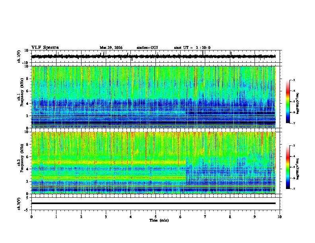The width and height of the screenshot is (315, 243).
Task: Click the "-3" label on ch.1 colorbar
Action: (293, 80)
